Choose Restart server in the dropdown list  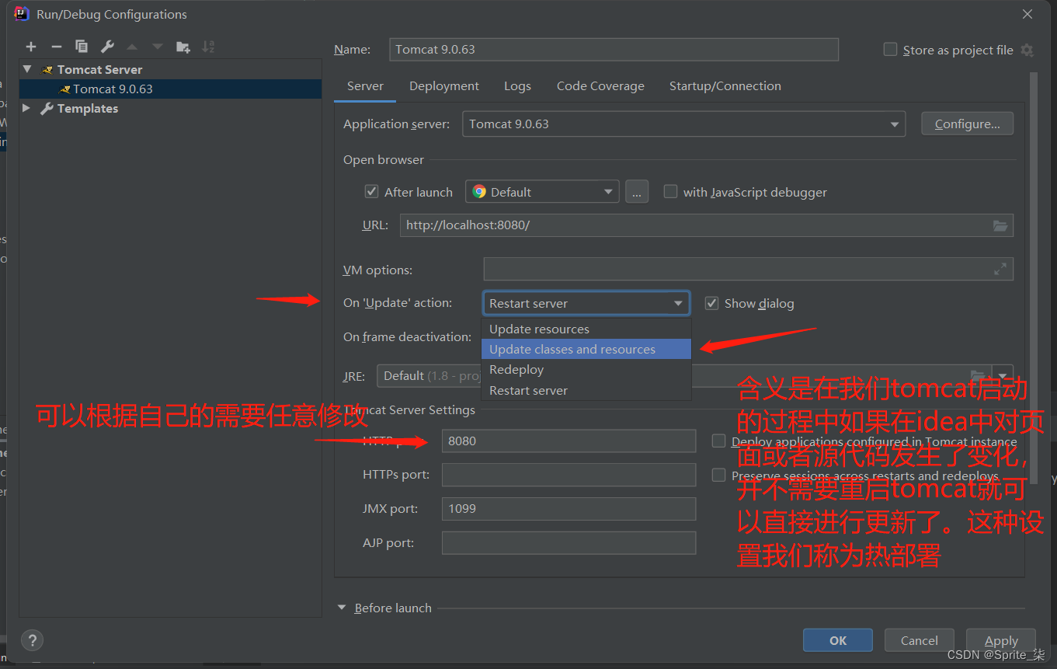[x=586, y=390]
